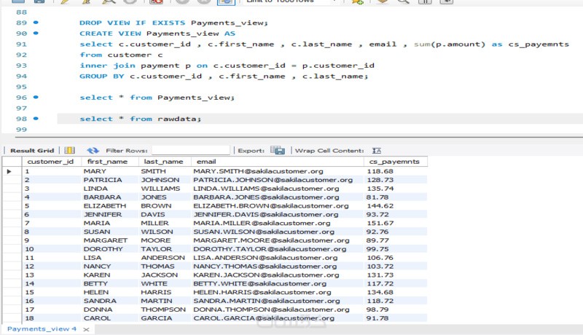Viewport: 583px width, 335px height.
Task: Click the Filter Rows search field
Action: click(191, 150)
